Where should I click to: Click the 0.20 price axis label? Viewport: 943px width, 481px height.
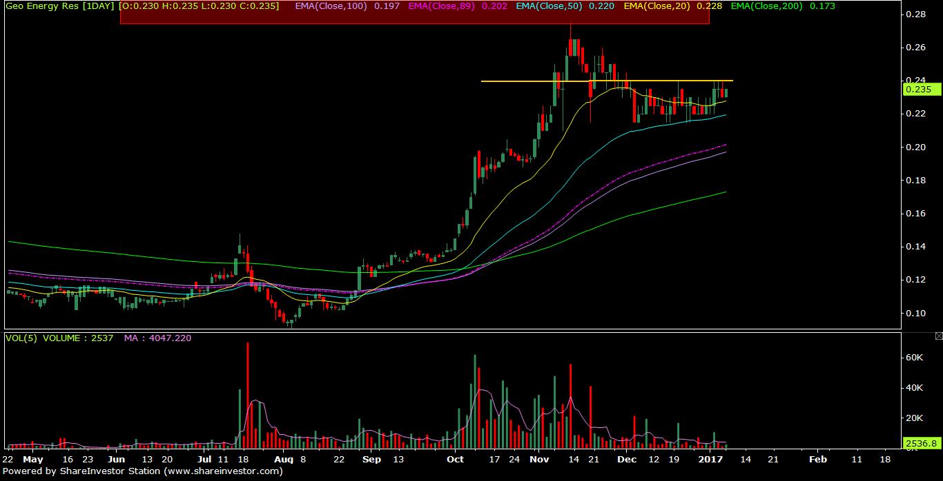(x=916, y=147)
